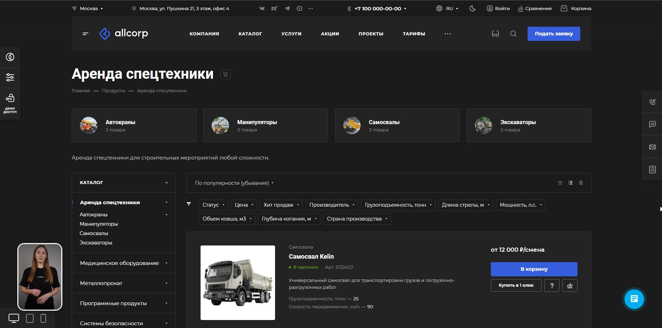Open callback phone icon on right panel
The height and width of the screenshot is (328, 662).
(652, 102)
